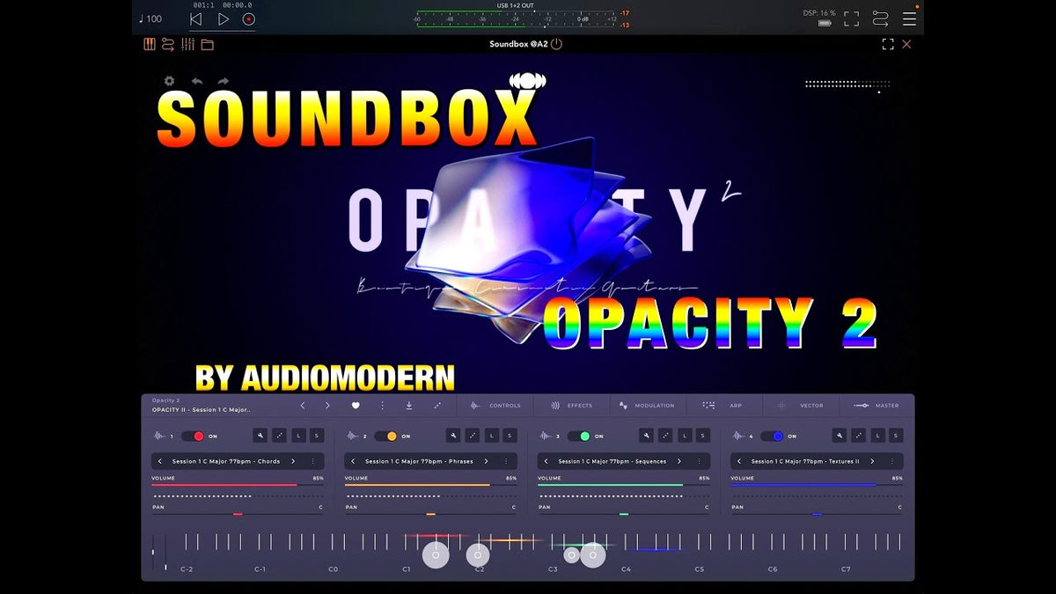The width and height of the screenshot is (1056, 594).
Task: Open preset options three-dot menu
Action: [382, 406]
